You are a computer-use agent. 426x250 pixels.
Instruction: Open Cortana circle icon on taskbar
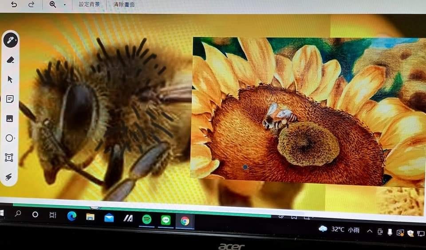[35, 215]
